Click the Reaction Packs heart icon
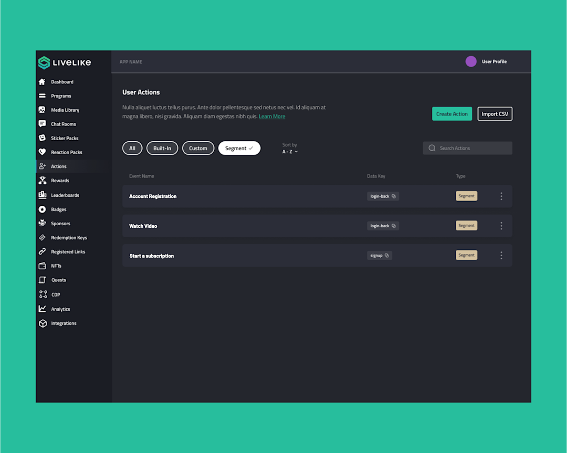 (x=43, y=152)
